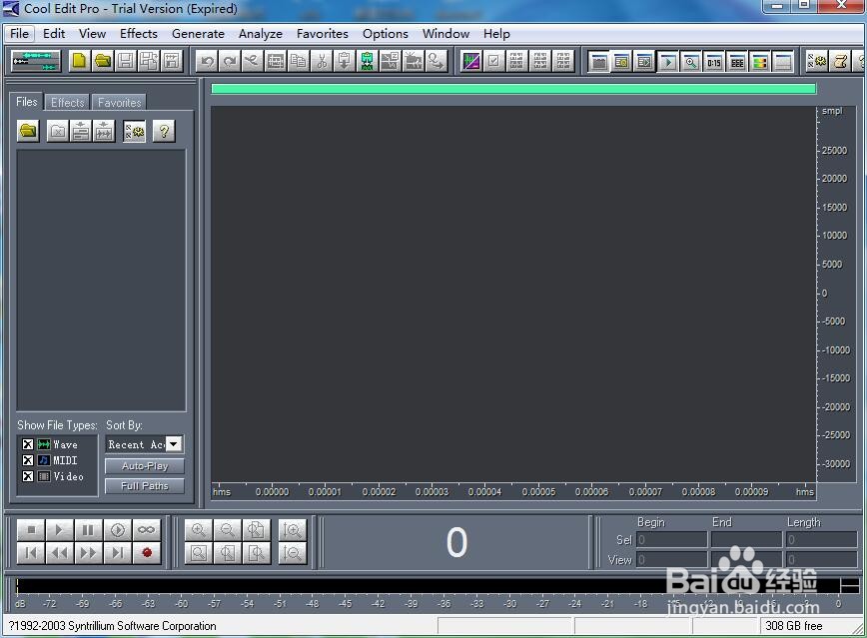This screenshot has height=638, width=867.
Task: Open the View menu
Action: [92, 34]
